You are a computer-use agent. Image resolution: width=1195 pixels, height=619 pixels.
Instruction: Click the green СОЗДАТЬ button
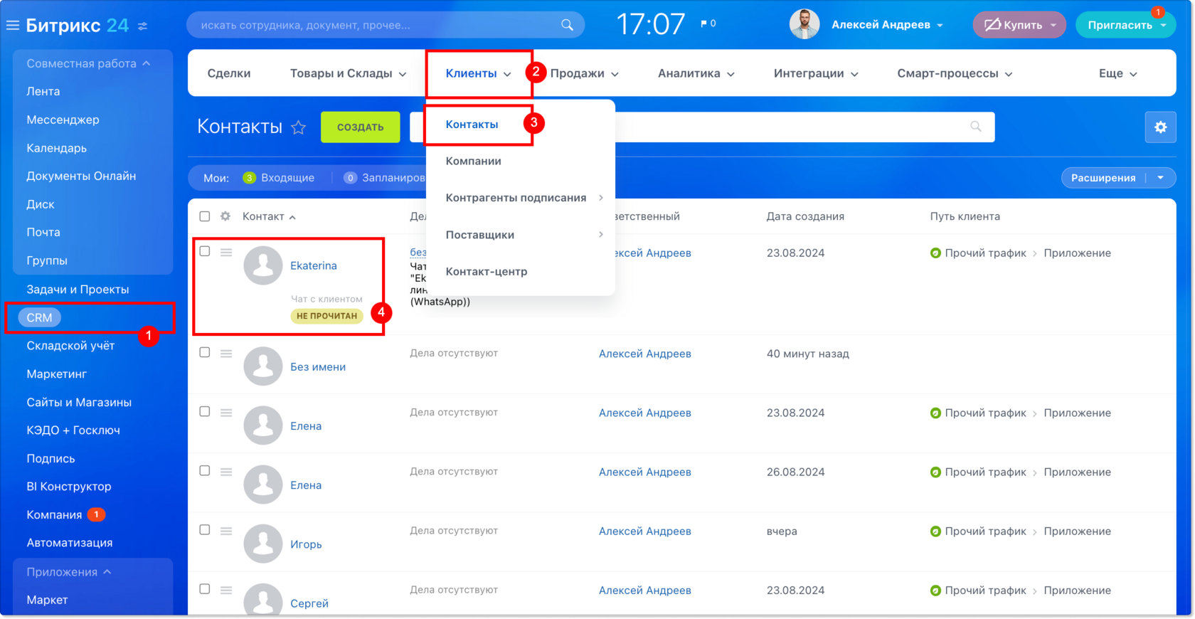click(360, 127)
